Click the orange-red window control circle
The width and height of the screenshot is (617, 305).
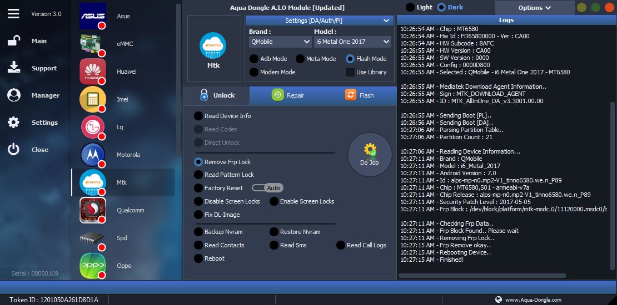[x=610, y=7]
